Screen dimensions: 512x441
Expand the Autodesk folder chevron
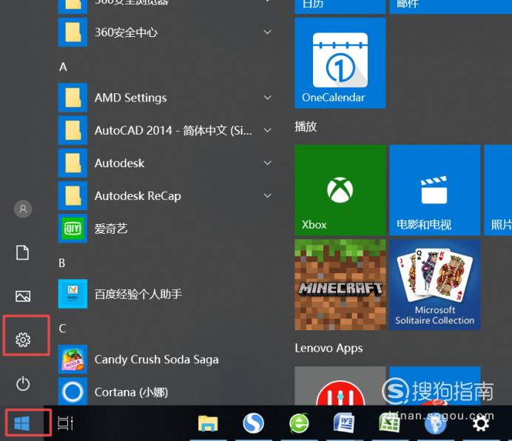[267, 163]
